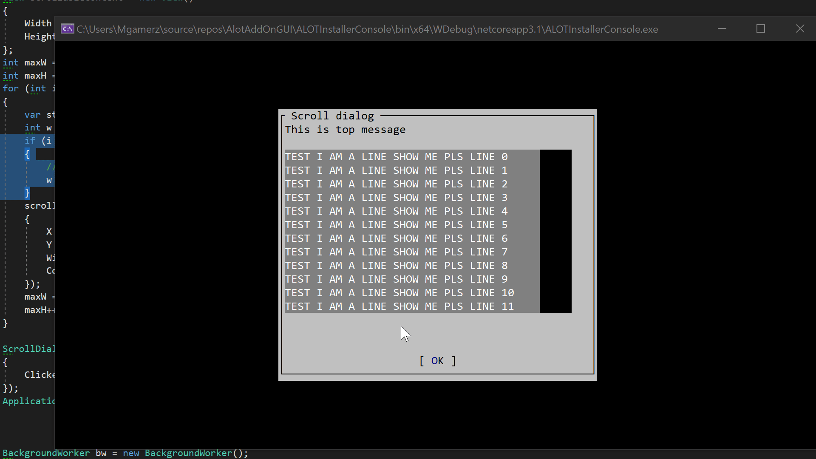Close the ALOTInstallerConsole window
Image resolution: width=816 pixels, height=459 pixels.
click(800, 29)
